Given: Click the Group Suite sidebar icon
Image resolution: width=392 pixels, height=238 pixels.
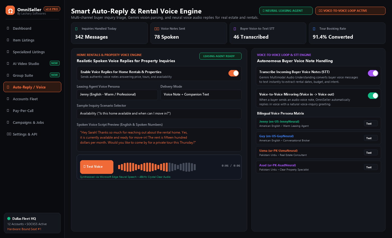Looking at the screenshot, I should tap(8, 75).
